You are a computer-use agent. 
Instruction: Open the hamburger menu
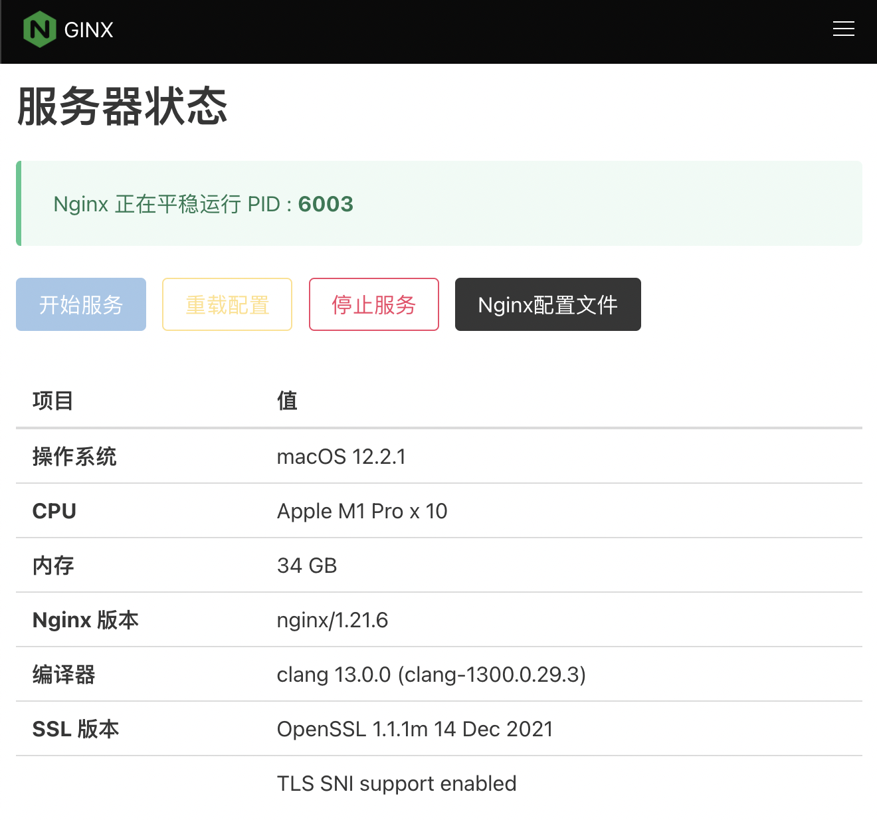coord(844,29)
